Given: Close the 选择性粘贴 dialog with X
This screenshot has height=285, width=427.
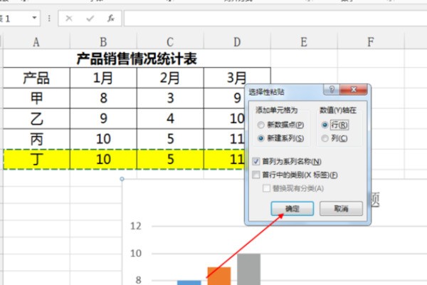Looking at the screenshot, I should (x=355, y=91).
